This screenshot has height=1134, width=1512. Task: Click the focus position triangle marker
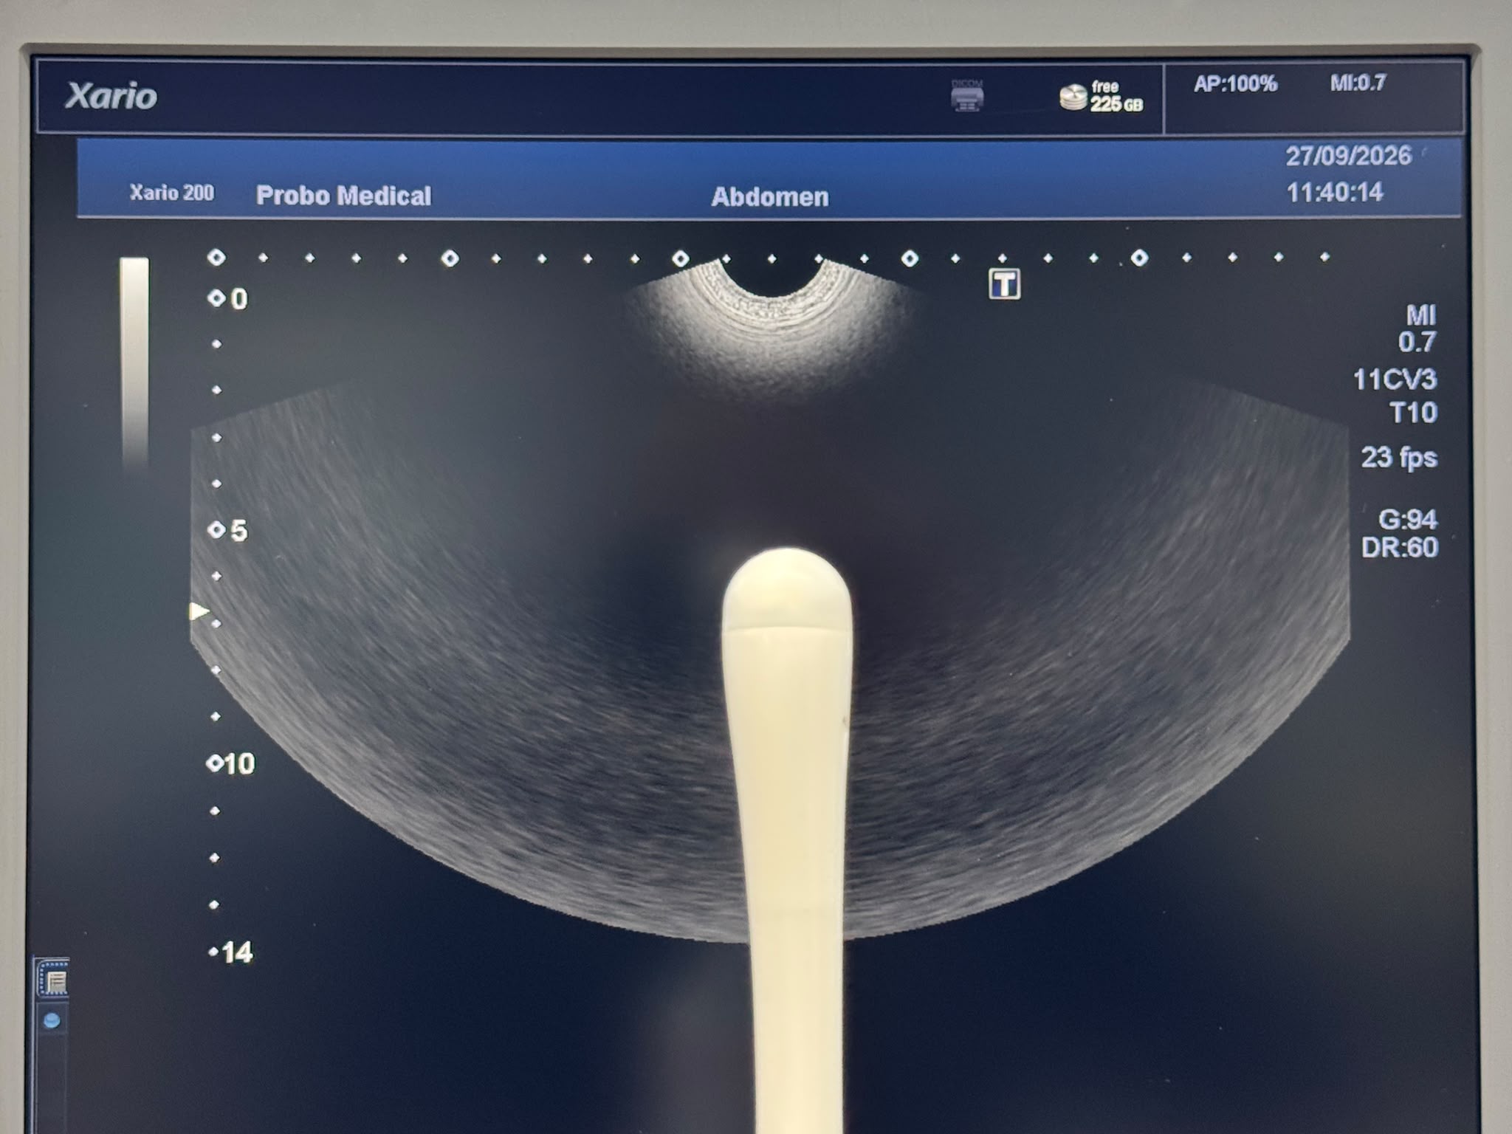click(x=198, y=611)
